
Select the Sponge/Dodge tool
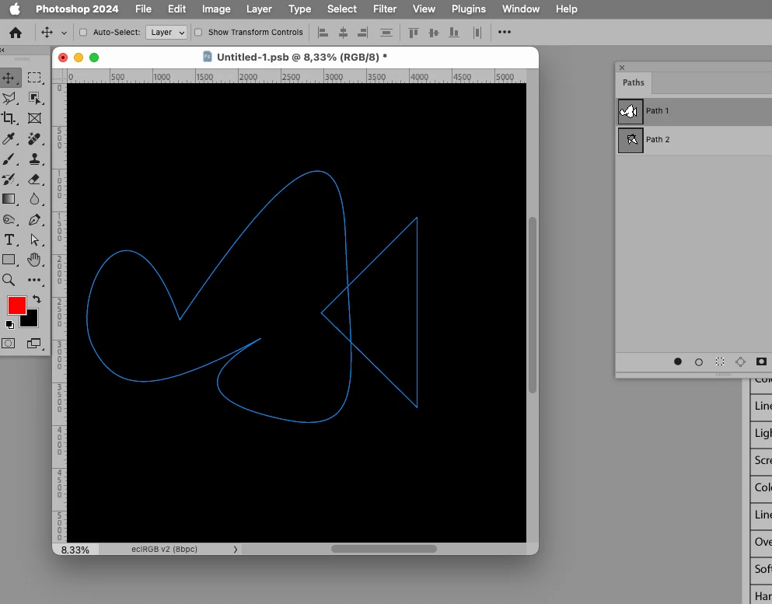[x=9, y=219]
